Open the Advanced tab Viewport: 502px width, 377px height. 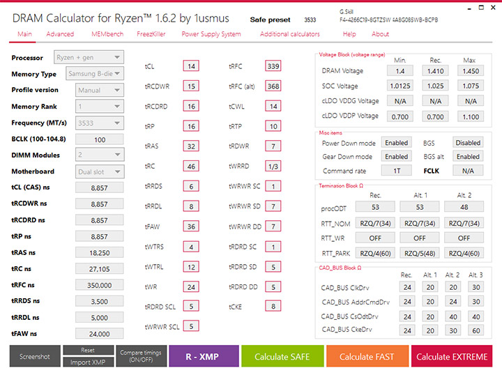[60, 34]
